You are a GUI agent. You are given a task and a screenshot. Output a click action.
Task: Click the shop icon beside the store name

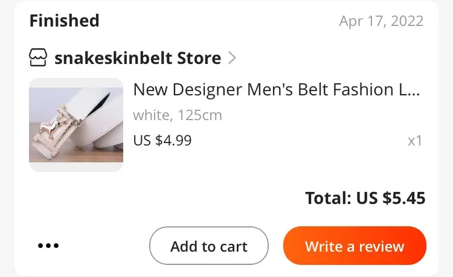pos(38,59)
